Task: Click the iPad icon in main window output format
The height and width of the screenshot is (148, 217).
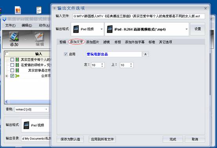Action: pos(26,125)
